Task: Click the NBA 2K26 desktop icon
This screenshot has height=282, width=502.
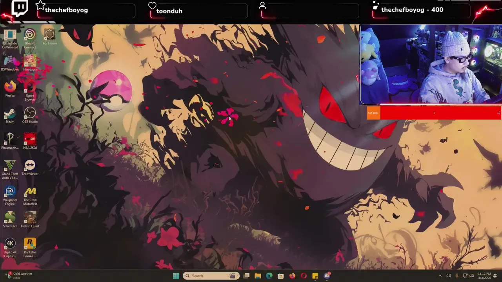Action: tap(30, 141)
